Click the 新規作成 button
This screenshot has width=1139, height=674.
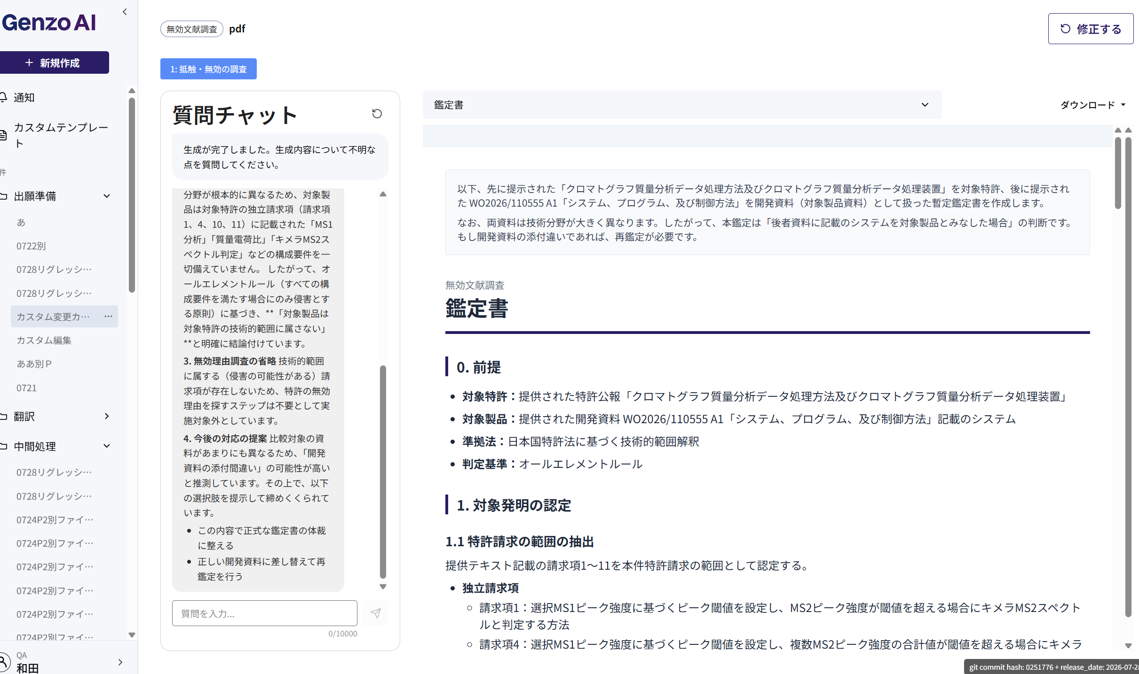55,62
